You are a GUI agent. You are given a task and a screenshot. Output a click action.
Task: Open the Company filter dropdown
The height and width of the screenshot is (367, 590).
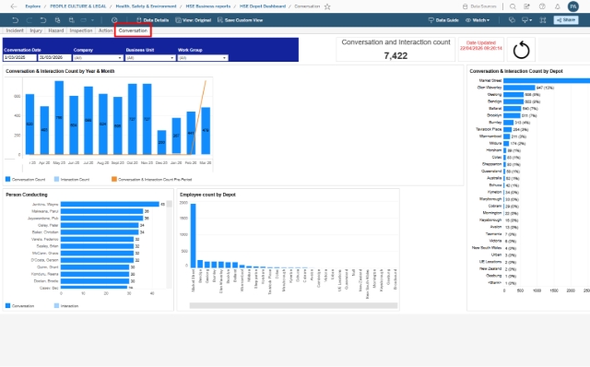coord(98,58)
